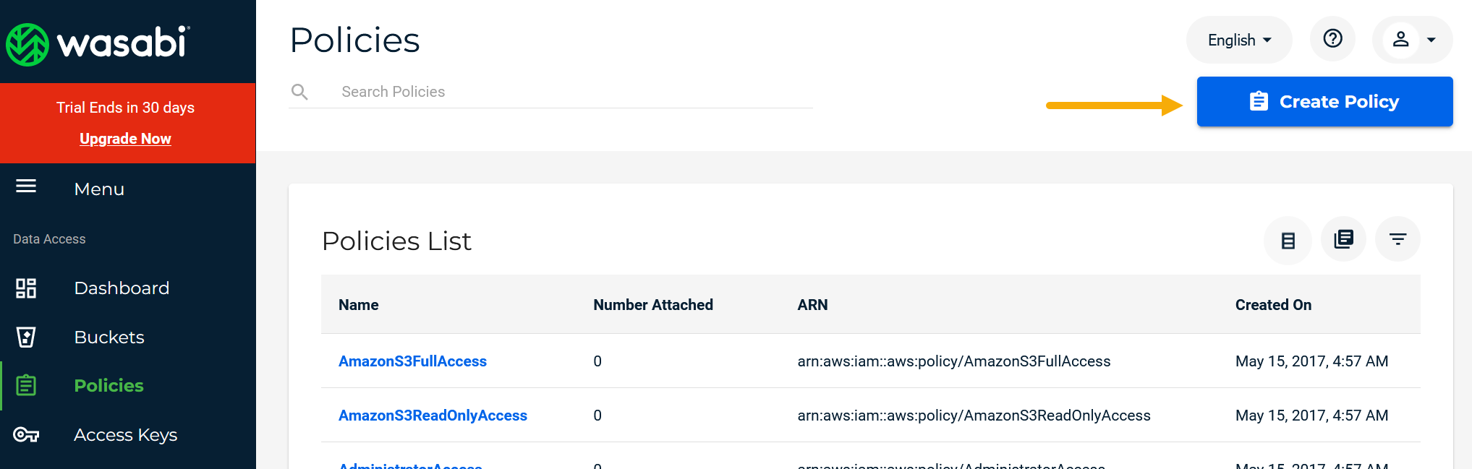Select Policies in the sidebar
The width and height of the screenshot is (1472, 469).
point(109,386)
